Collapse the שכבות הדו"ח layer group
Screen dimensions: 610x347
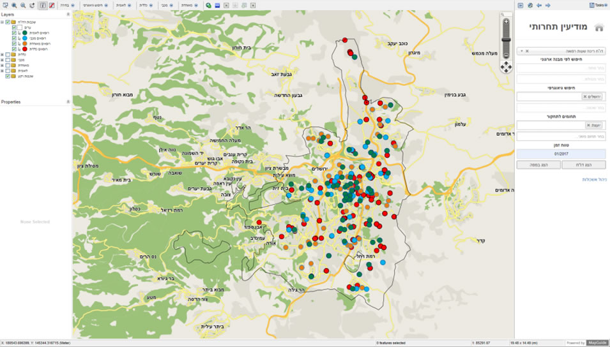pyautogui.click(x=3, y=22)
